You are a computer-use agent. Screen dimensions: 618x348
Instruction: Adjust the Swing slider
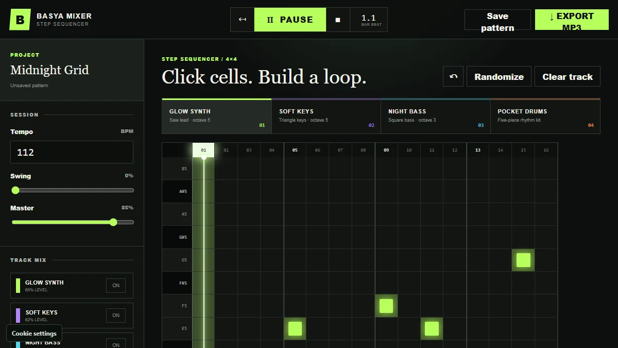point(72,190)
